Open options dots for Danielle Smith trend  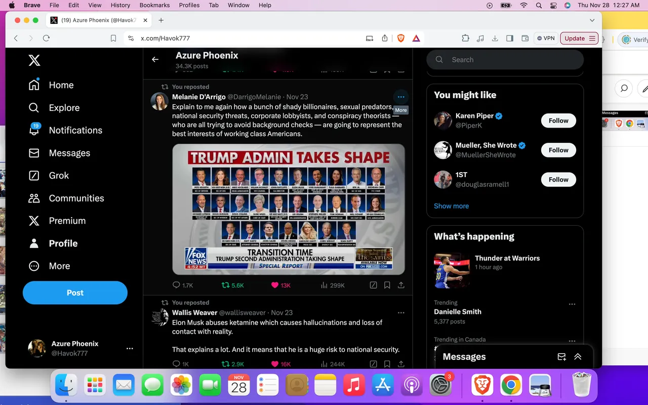(x=572, y=304)
